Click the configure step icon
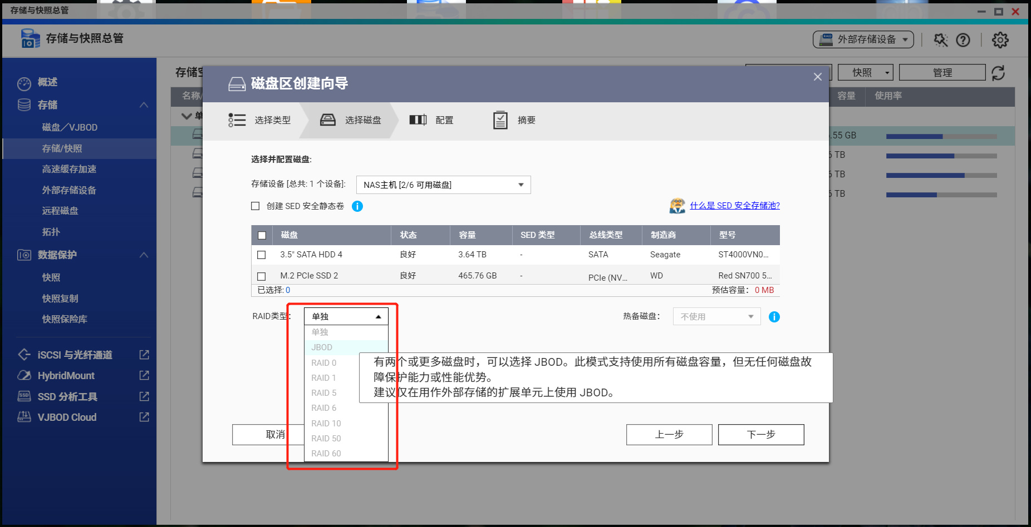Viewport: 1031px width, 527px height. click(418, 120)
